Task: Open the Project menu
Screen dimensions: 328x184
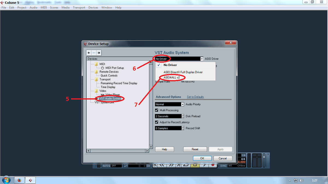Action: 22,8
